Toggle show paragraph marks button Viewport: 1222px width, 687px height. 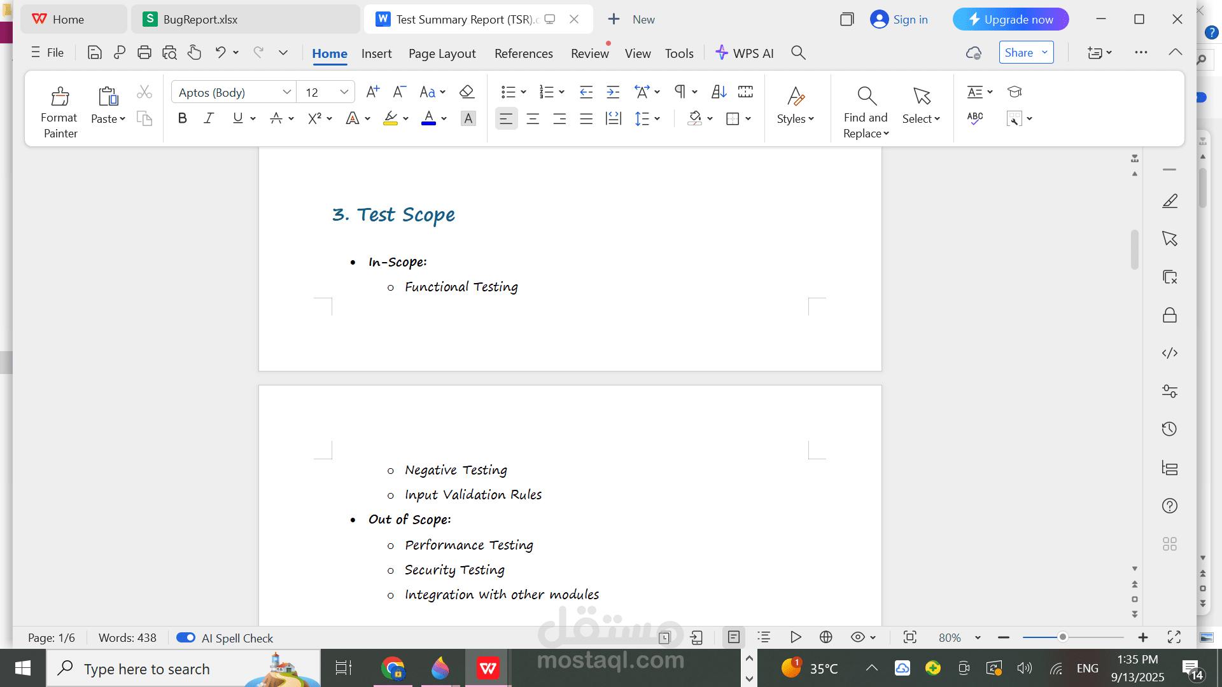tap(680, 92)
